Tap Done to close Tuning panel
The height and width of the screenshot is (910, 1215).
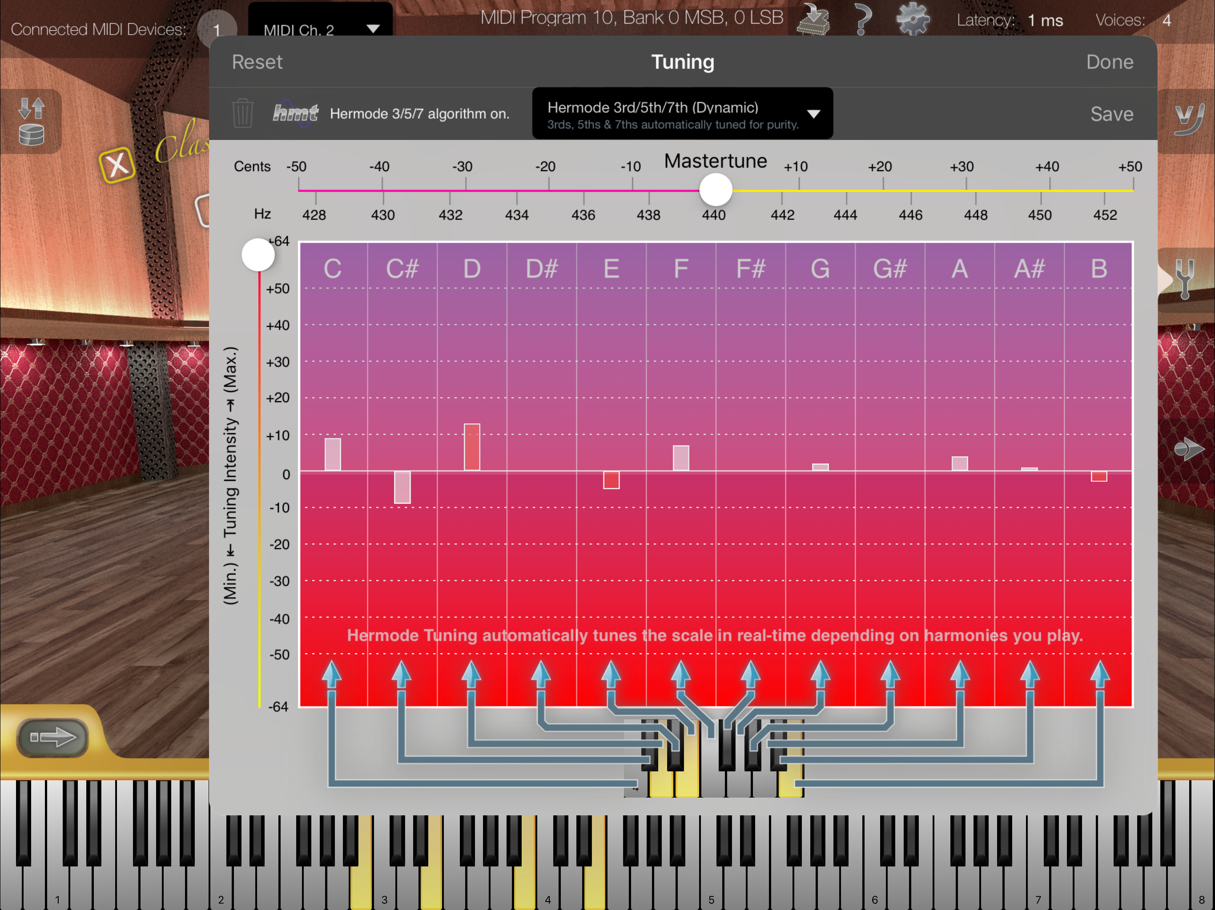1109,62
